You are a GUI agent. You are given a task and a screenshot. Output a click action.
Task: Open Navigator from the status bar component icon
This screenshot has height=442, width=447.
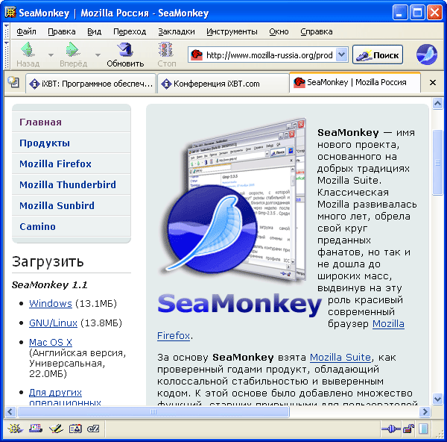pyautogui.click(x=15, y=429)
